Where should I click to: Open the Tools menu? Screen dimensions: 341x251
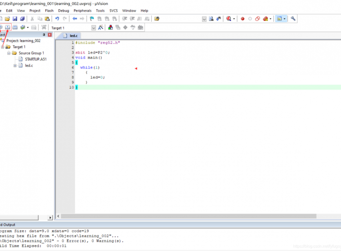pyautogui.click(x=100, y=11)
